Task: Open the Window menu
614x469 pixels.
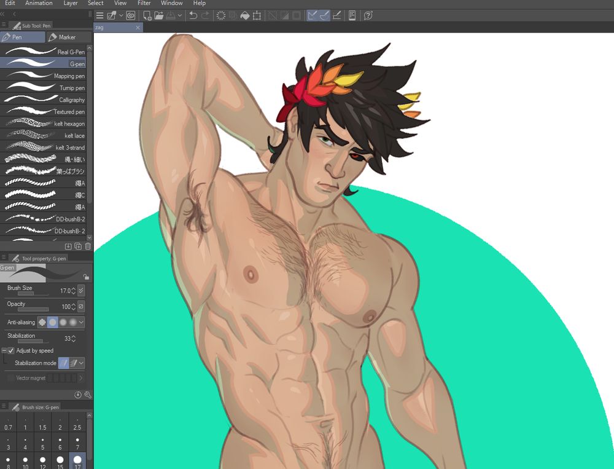Action: [171, 3]
